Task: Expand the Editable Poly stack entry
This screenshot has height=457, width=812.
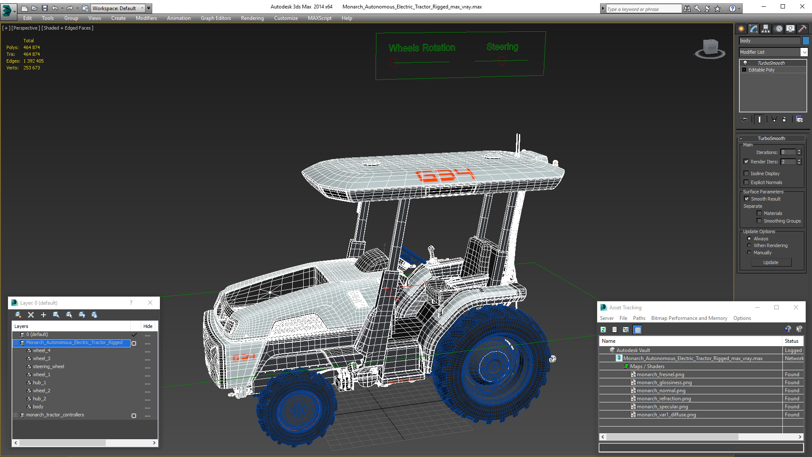Action: [744, 70]
